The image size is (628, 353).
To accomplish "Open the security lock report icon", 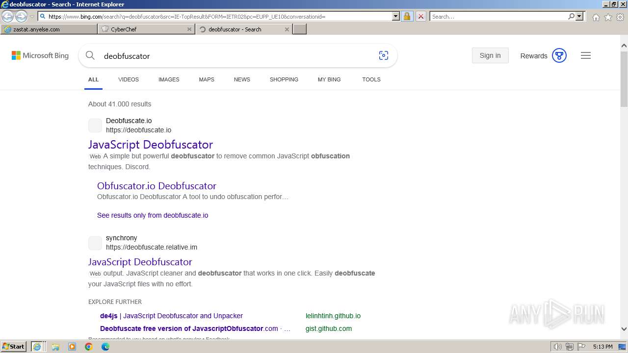I will 407,17.
